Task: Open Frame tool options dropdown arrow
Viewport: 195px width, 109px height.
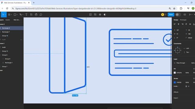Action: (11, 15)
